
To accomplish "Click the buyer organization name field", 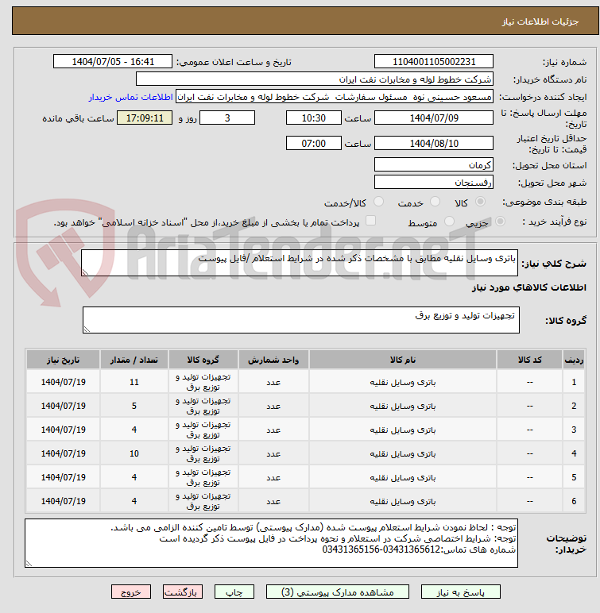I will coord(314,79).
